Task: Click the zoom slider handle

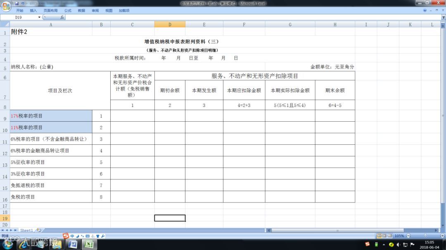Action: point(425,236)
